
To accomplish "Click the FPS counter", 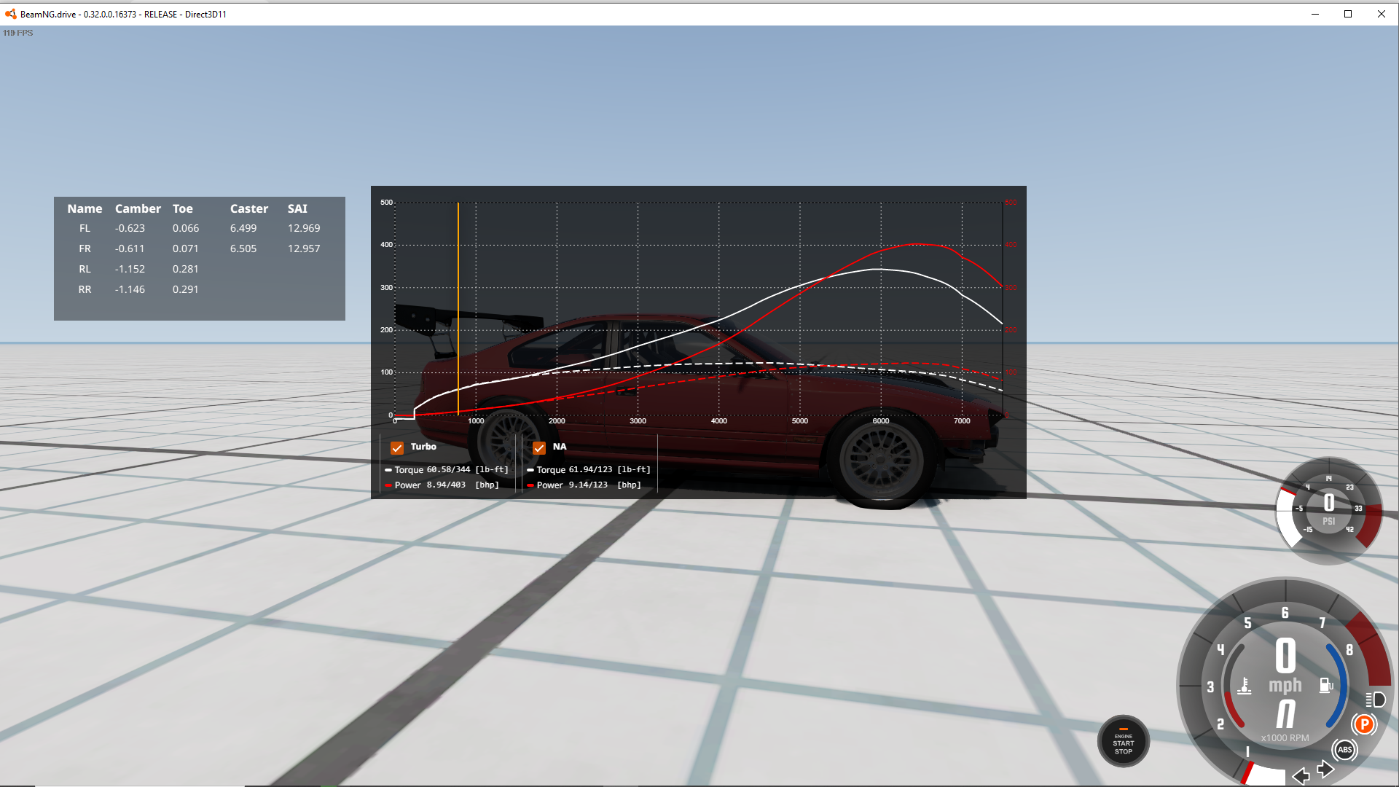I will 18,33.
